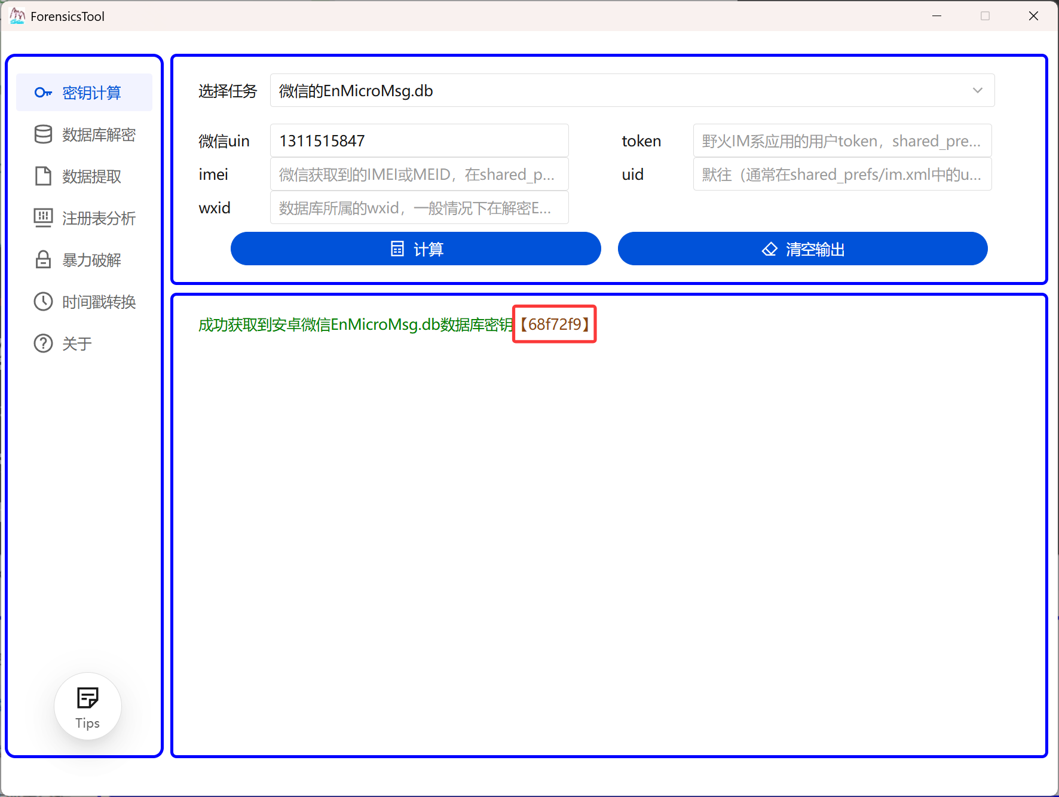Click the calculator icon on 计算 button
Screen dimensions: 1059x797
397,249
